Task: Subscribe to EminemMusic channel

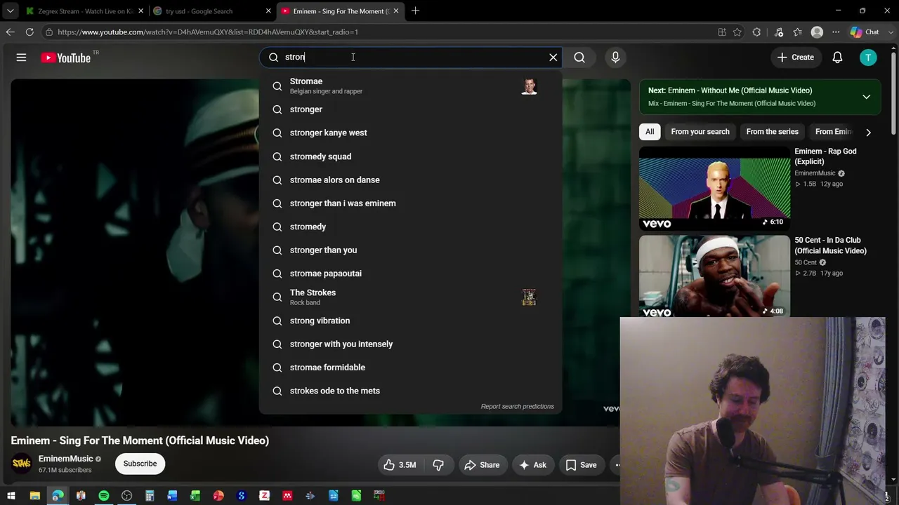Action: point(140,464)
